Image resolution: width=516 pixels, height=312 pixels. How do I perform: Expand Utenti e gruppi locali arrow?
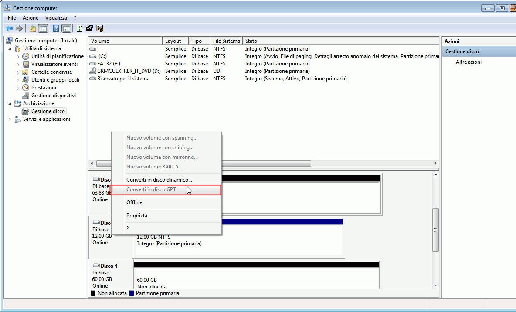(18, 80)
